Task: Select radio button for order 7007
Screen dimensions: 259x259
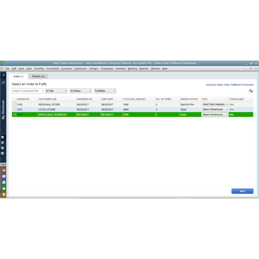Action: [x=14, y=114]
